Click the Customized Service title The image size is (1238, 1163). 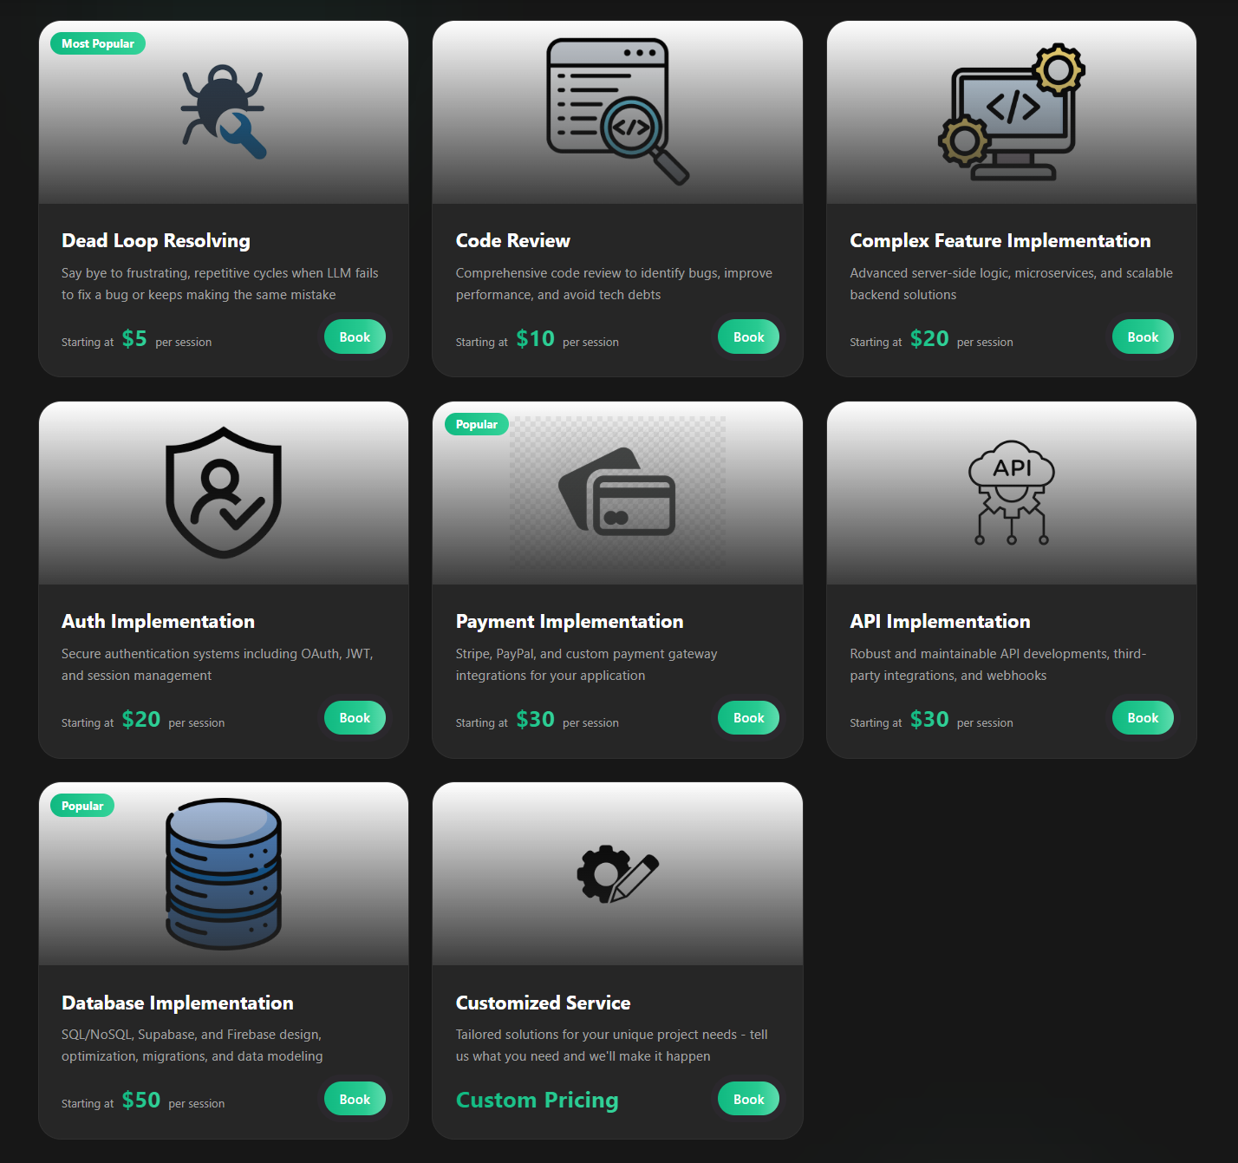coord(544,1003)
